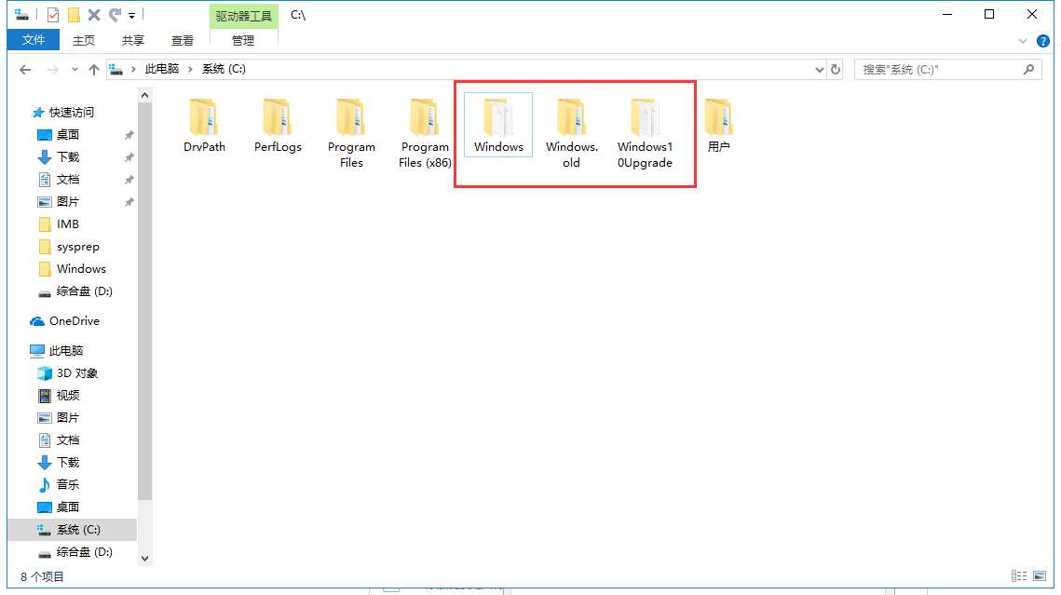Switch to large icons view in status bar
1061x595 pixels.
point(1040,576)
